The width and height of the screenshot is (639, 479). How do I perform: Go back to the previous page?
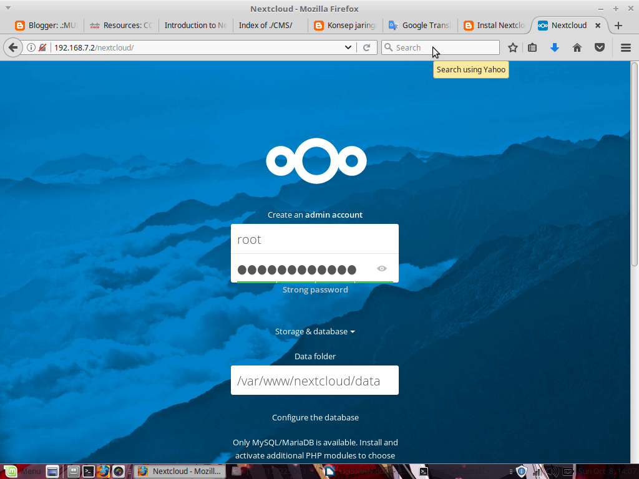tap(12, 47)
